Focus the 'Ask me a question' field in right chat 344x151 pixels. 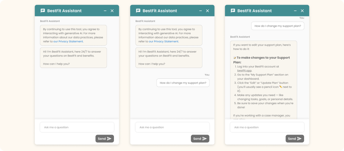pos(267,127)
